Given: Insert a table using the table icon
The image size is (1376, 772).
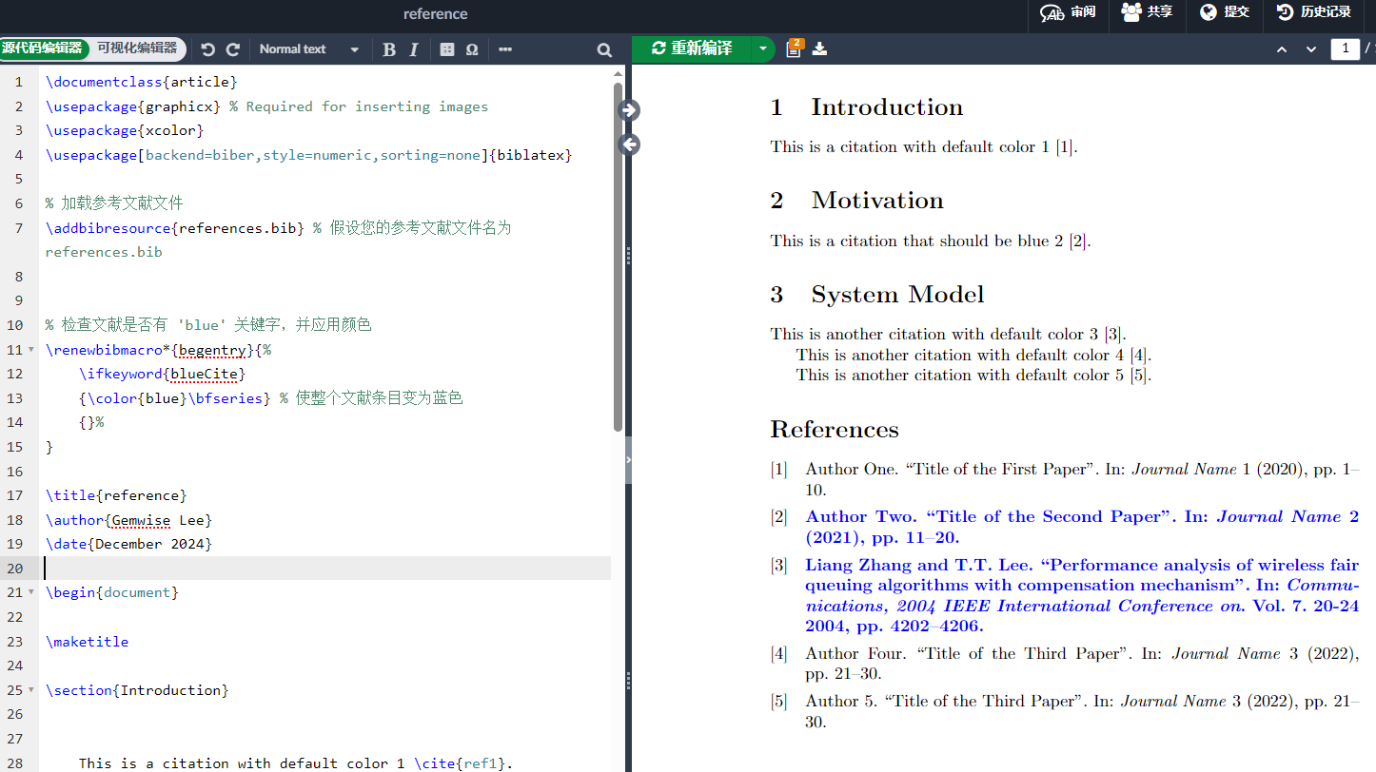Looking at the screenshot, I should coord(447,49).
